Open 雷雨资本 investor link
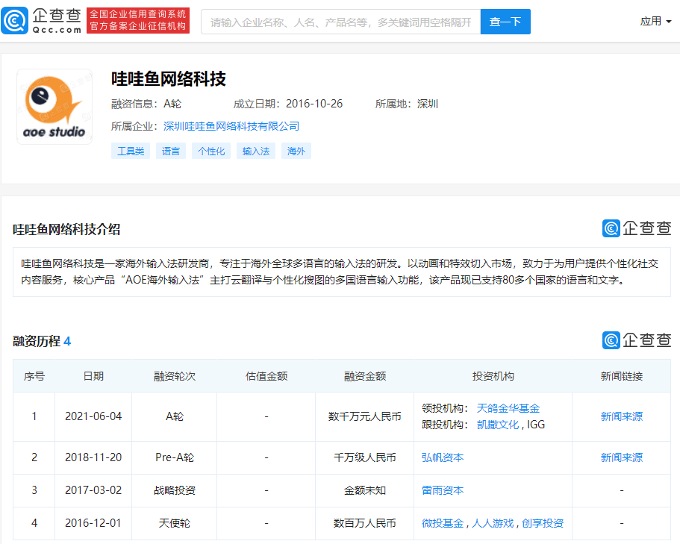The image size is (680, 544). [x=443, y=490]
